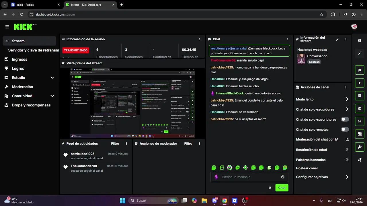The image size is (367, 206).
Task: Insert the heart-eyes emote at row end
Action: point(285,168)
